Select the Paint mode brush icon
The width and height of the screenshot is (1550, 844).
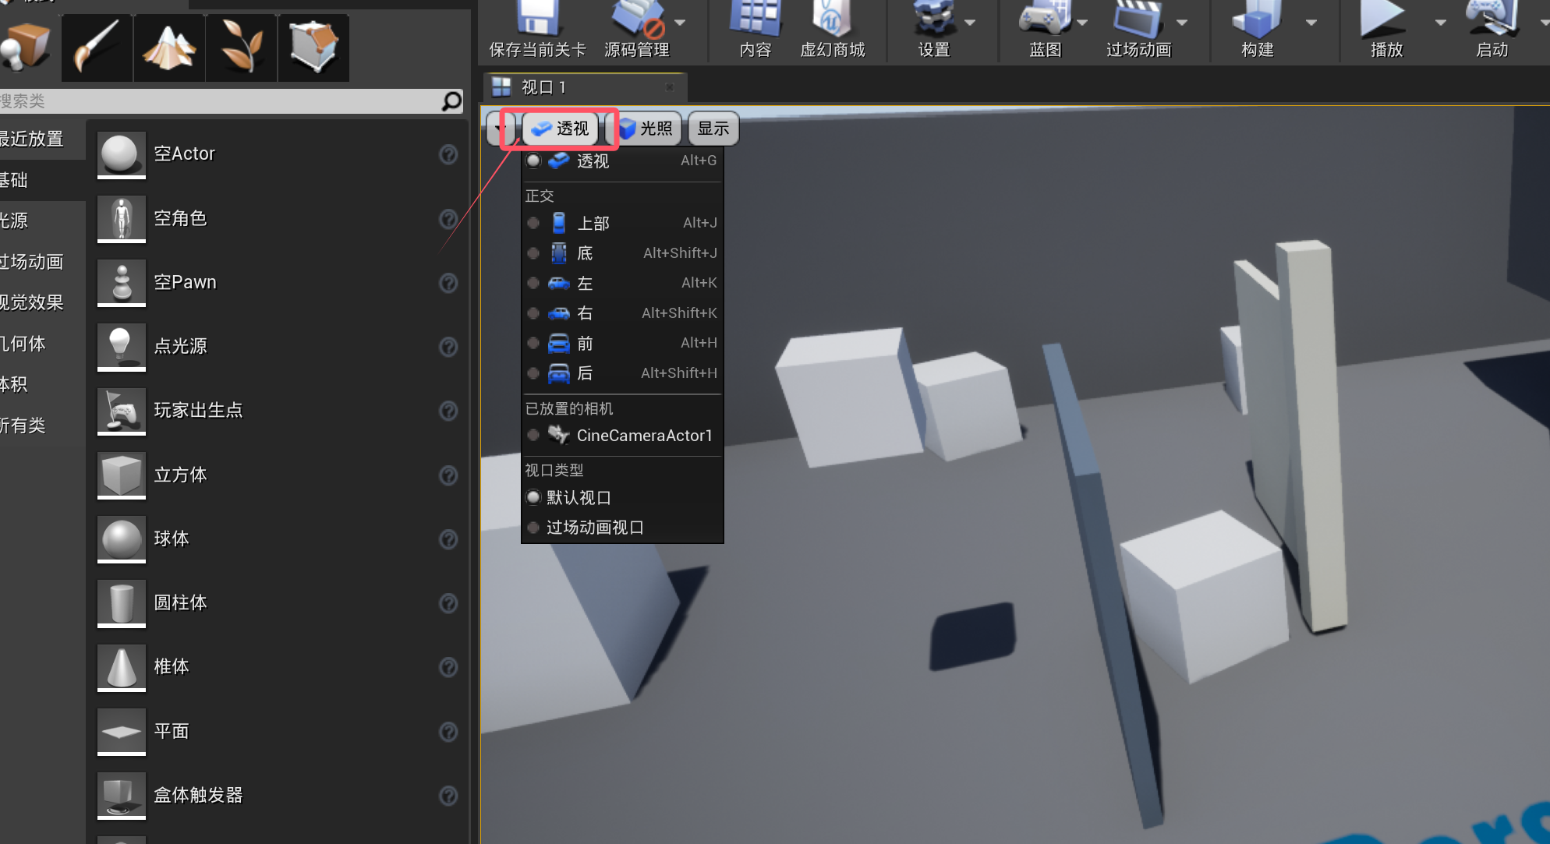[x=97, y=47]
